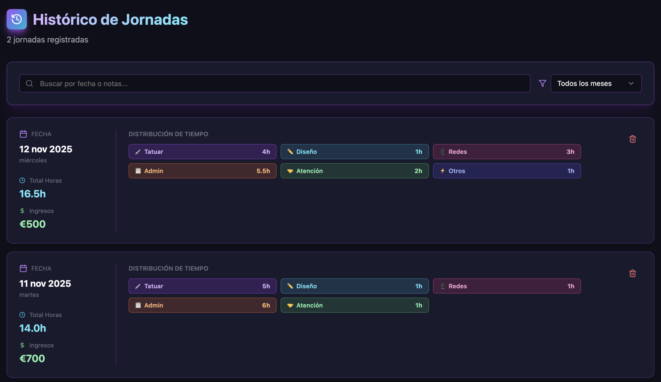Click the Otros 1h chip
The width and height of the screenshot is (661, 382).
click(507, 171)
